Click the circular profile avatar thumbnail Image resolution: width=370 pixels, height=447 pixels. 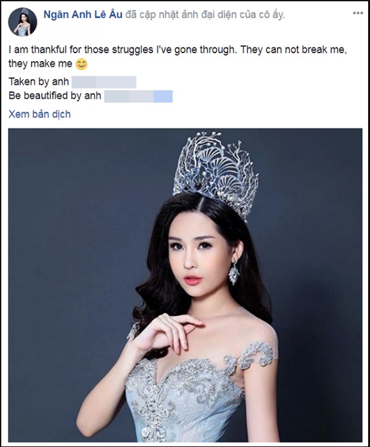click(23, 22)
